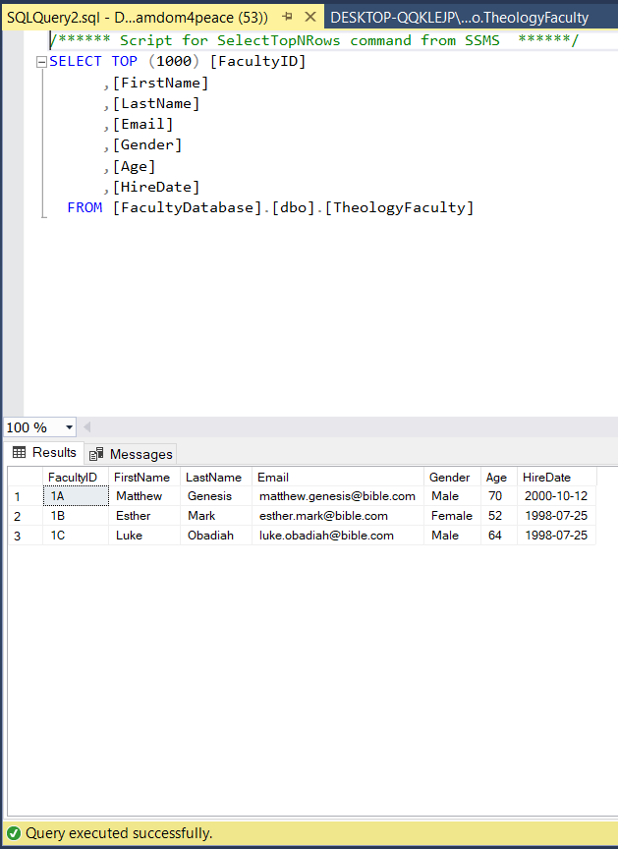Select the LastName column header
The height and width of the screenshot is (849, 618).
coord(216,477)
